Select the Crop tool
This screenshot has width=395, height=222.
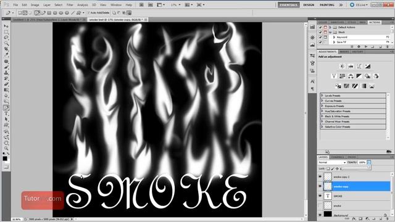point(6,49)
